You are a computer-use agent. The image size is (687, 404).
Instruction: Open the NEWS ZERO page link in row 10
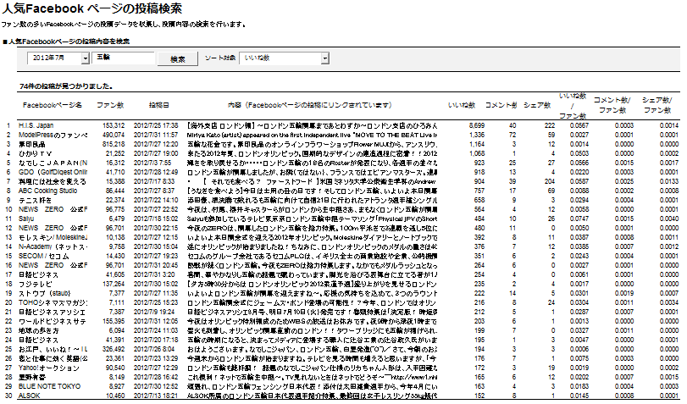pyautogui.click(x=53, y=209)
